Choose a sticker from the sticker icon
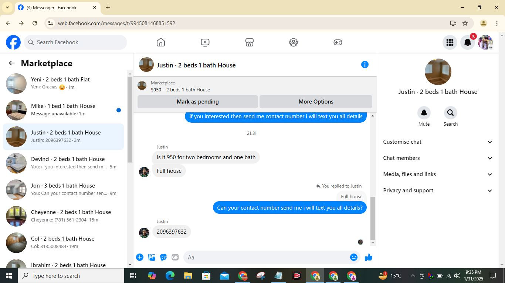 pos(163,257)
